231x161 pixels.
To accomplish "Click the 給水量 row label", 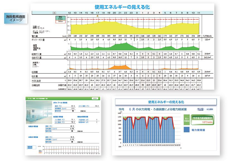I will (x=35, y=76).
